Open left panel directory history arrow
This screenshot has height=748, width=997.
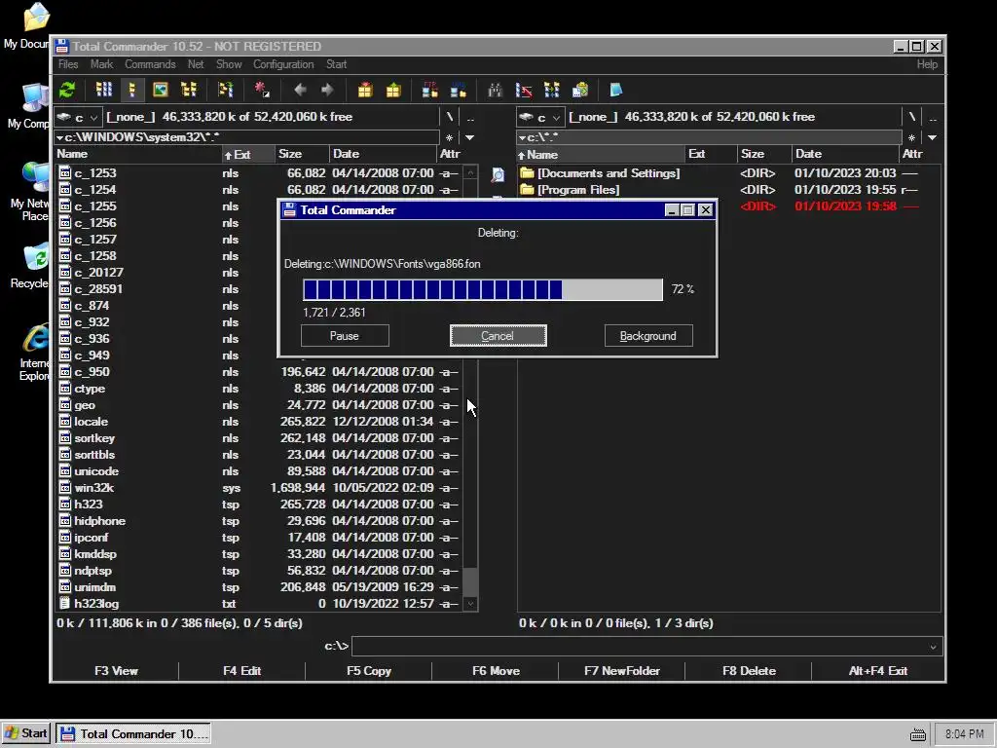[470, 137]
